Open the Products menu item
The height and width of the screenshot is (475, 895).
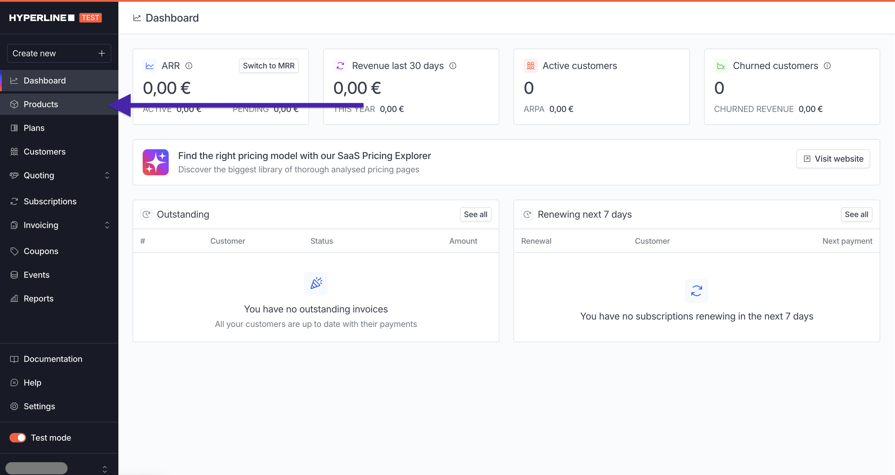[x=41, y=104]
